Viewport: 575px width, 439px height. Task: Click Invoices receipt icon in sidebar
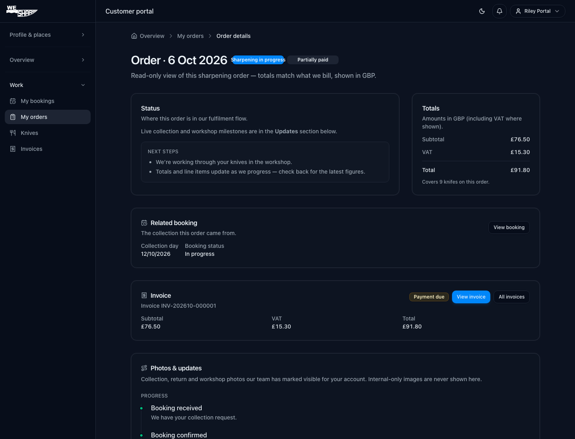pyautogui.click(x=13, y=149)
